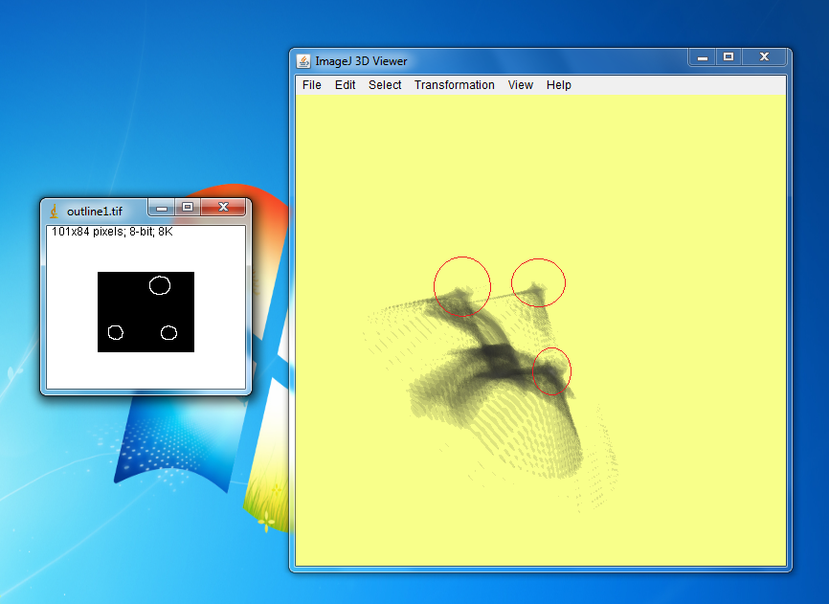
Task: Minimize the outline1.tif window
Action: click(x=163, y=208)
